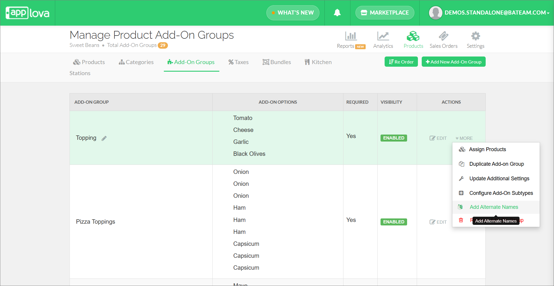Open the Products tab
Image resolution: width=554 pixels, height=286 pixels.
[x=89, y=62]
